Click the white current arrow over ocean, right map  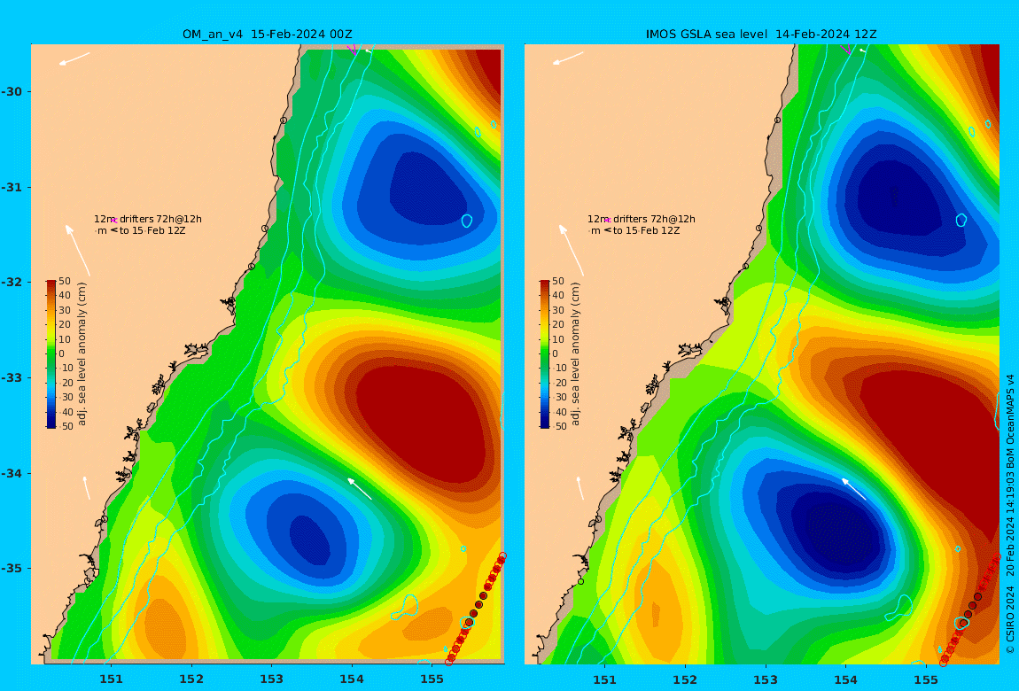coord(853,489)
